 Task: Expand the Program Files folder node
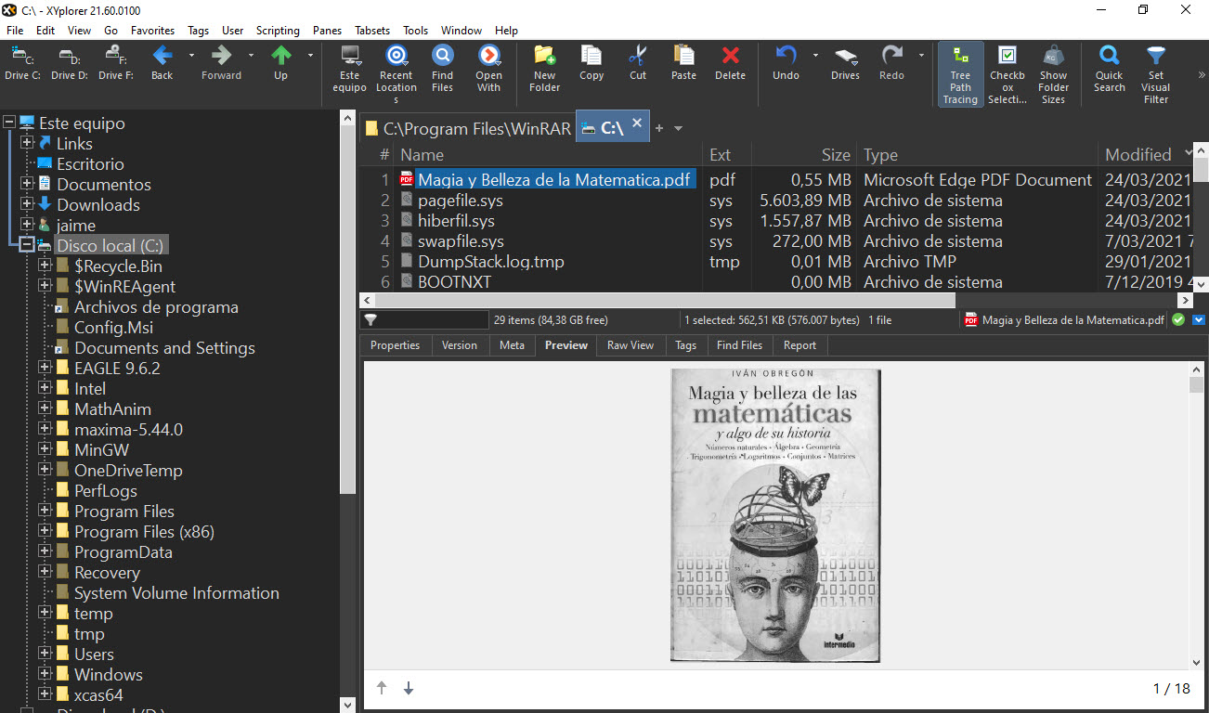(45, 512)
